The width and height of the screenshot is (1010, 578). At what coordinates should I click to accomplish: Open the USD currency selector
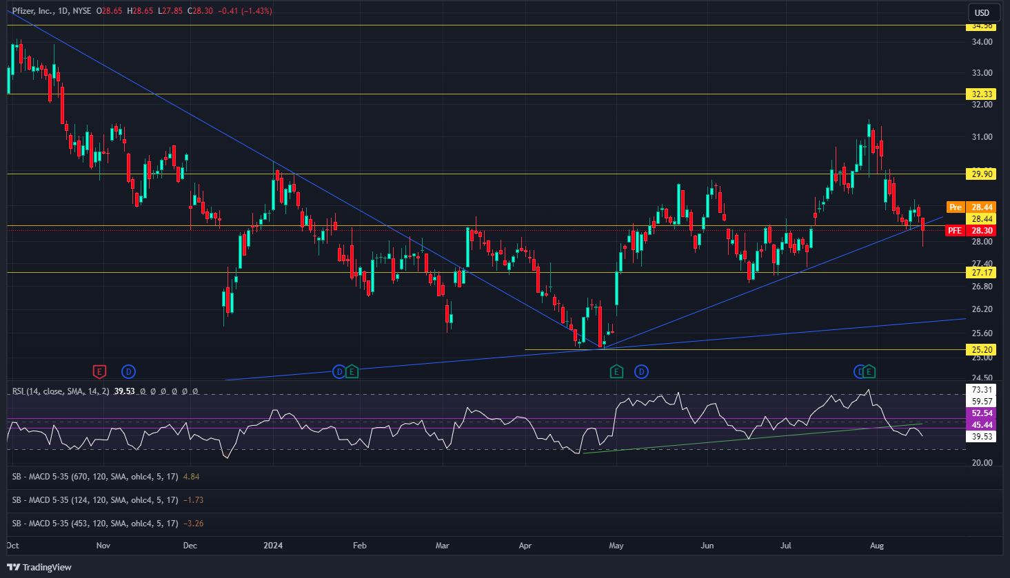click(x=982, y=12)
